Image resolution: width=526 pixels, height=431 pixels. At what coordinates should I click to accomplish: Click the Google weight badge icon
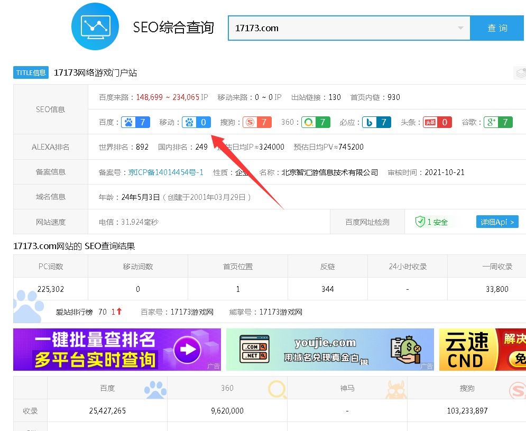point(491,122)
